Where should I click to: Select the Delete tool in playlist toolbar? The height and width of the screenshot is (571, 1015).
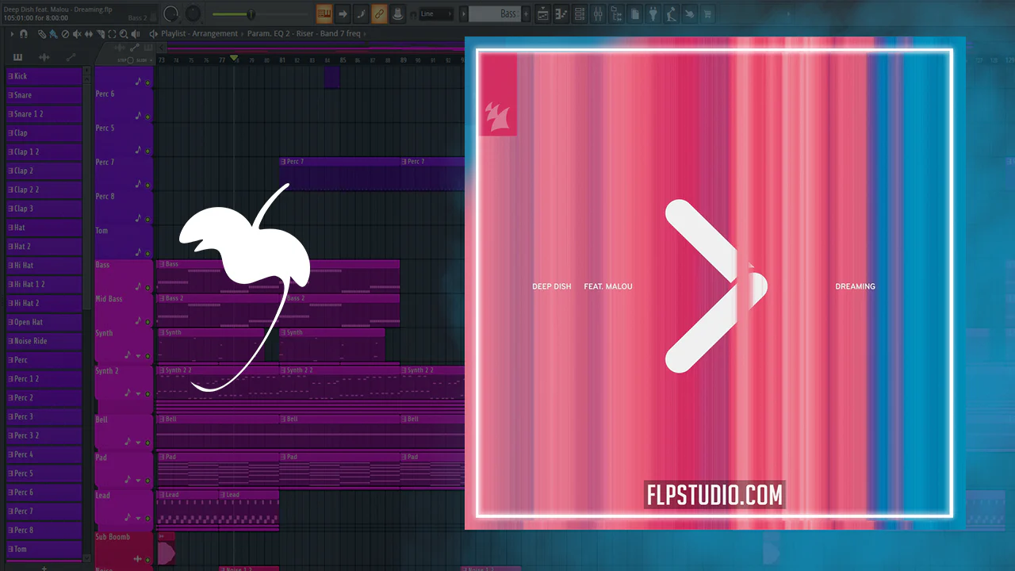point(65,34)
